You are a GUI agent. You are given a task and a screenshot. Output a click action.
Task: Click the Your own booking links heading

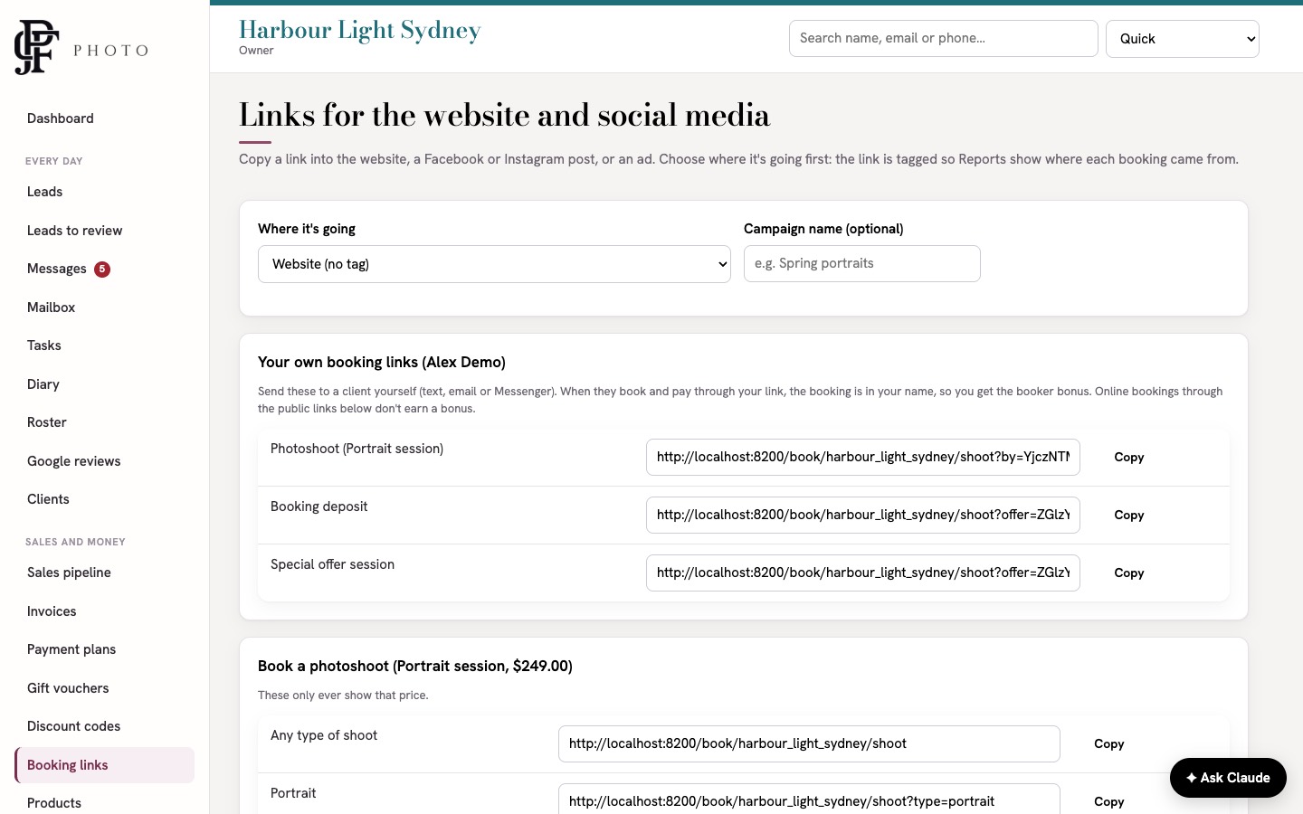(x=382, y=362)
